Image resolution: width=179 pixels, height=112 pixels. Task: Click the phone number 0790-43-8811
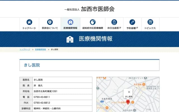click(42, 97)
